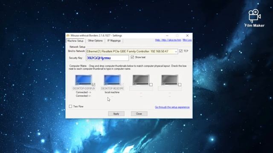
Task: Open the Help aka.ms link
Action: coord(168,40)
